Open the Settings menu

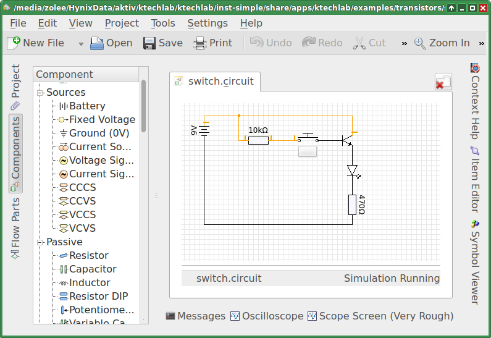tap(208, 23)
